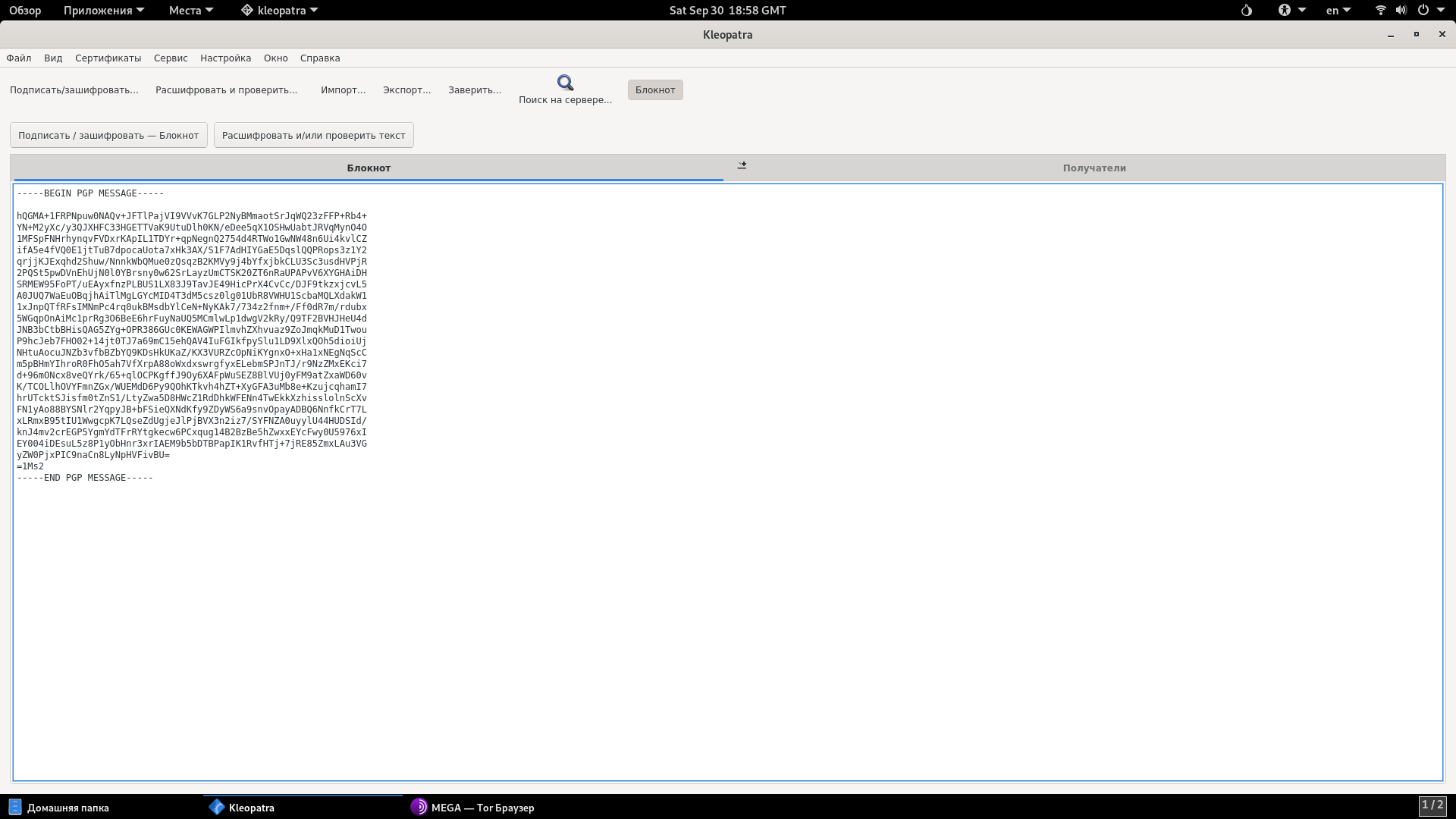Image resolution: width=1456 pixels, height=819 pixels.
Task: Click the server search magnifier icon
Action: point(565,83)
